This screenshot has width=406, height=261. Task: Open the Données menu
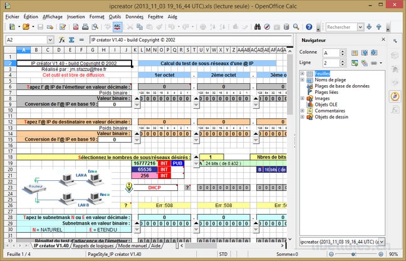tap(134, 17)
